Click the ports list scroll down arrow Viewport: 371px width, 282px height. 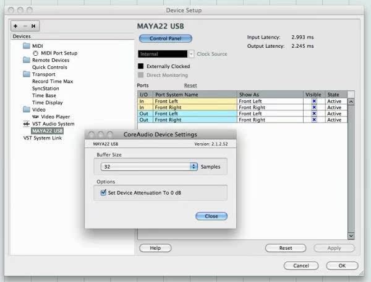351,236
